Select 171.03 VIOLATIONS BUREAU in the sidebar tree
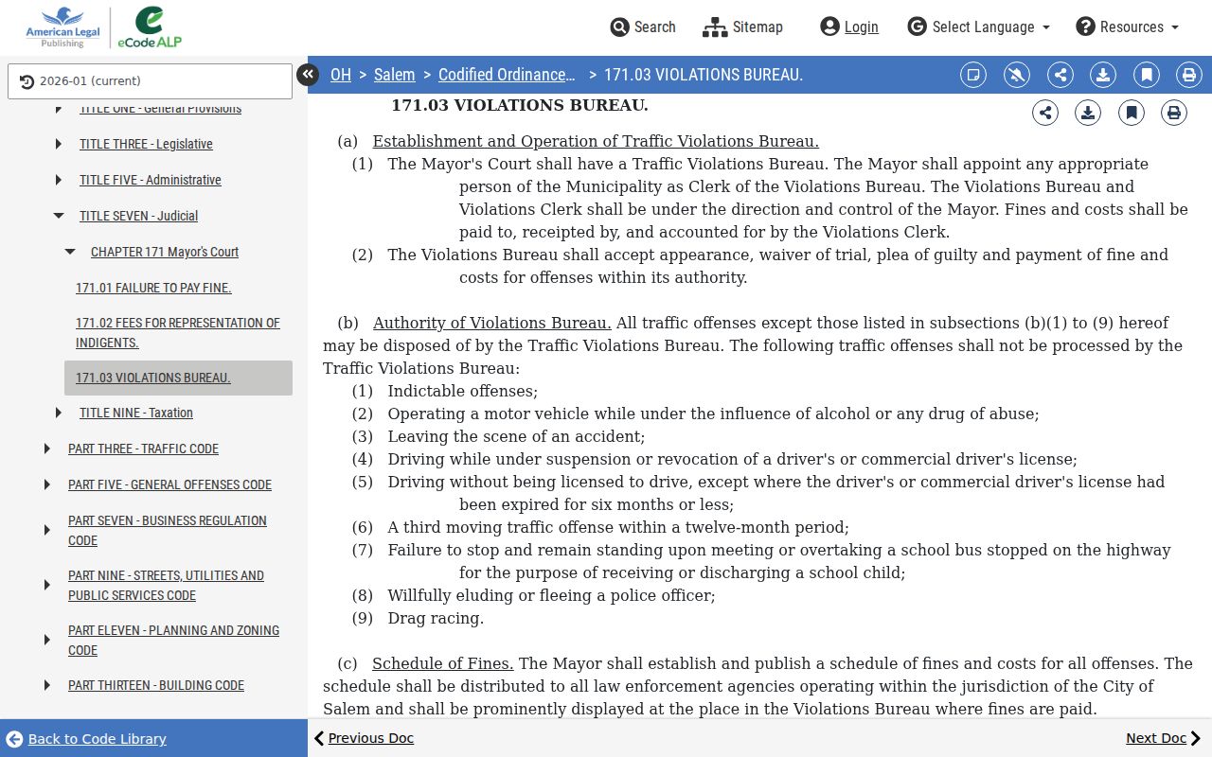This screenshot has height=757, width=1212. [178, 378]
